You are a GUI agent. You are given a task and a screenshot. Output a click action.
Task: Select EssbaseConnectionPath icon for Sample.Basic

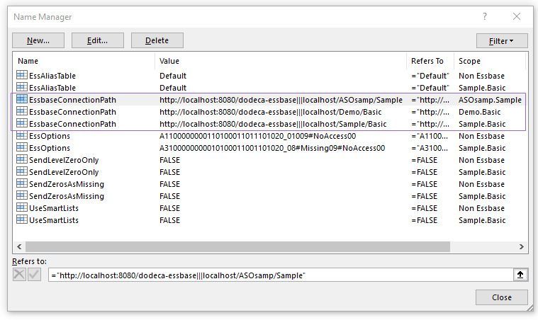(21, 123)
